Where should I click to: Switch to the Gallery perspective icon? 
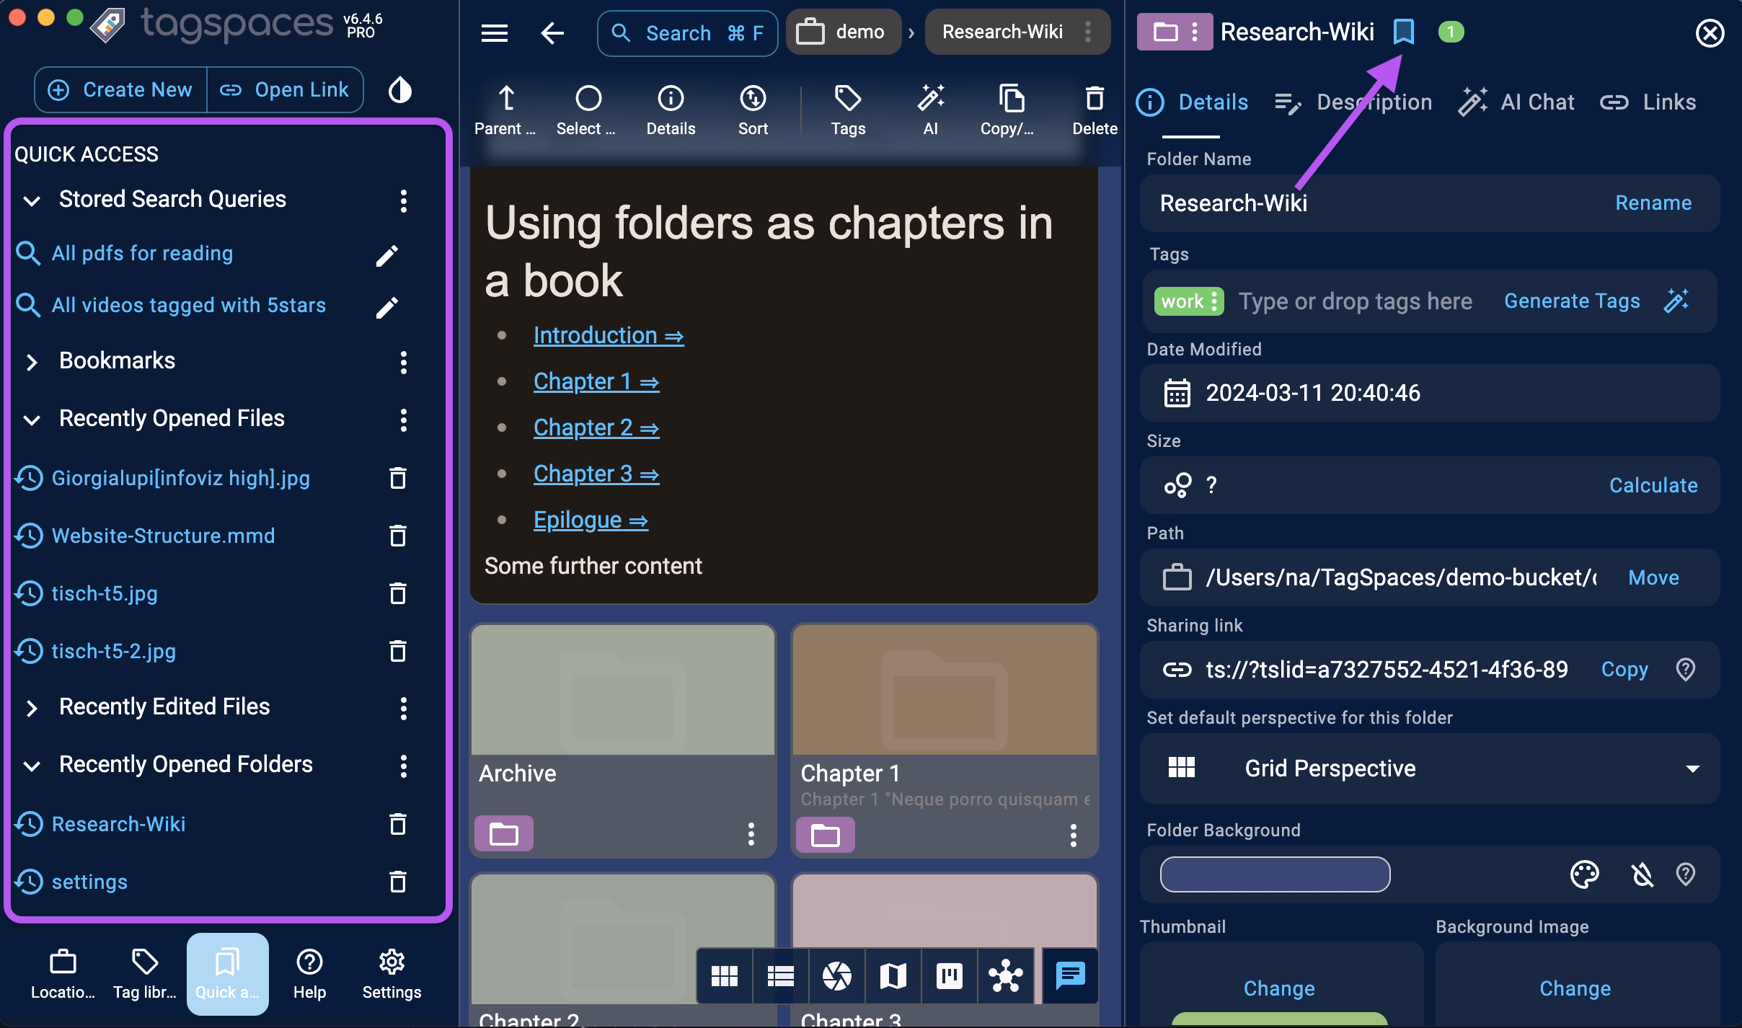(x=836, y=976)
